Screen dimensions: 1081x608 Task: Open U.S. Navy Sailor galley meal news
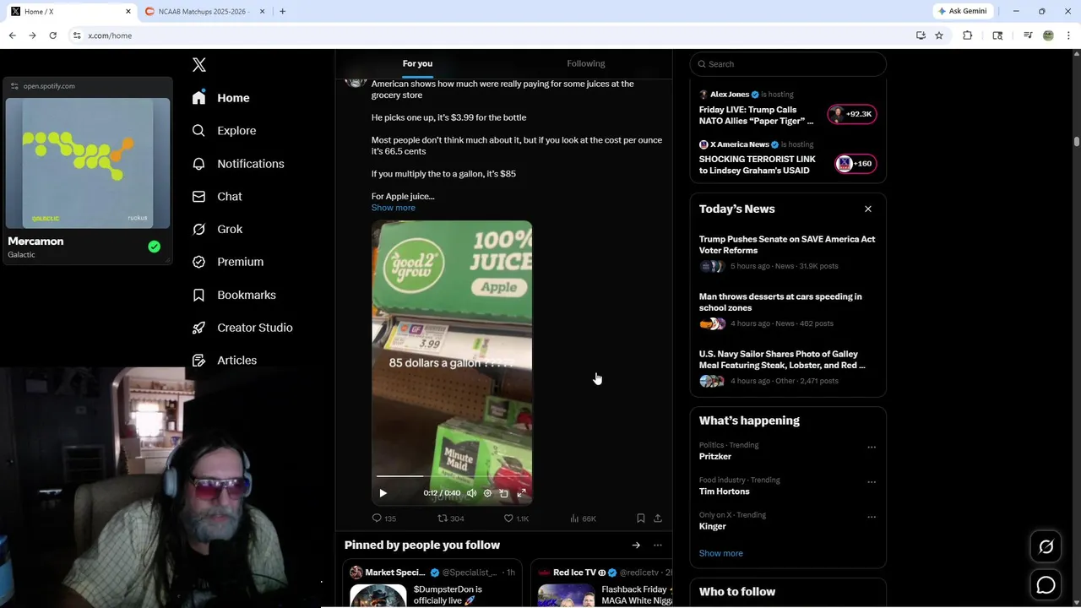point(788,366)
